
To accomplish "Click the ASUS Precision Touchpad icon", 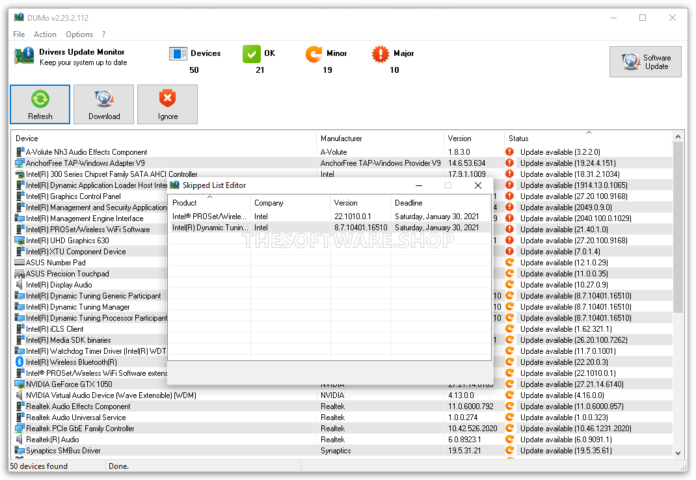I will [20, 274].
